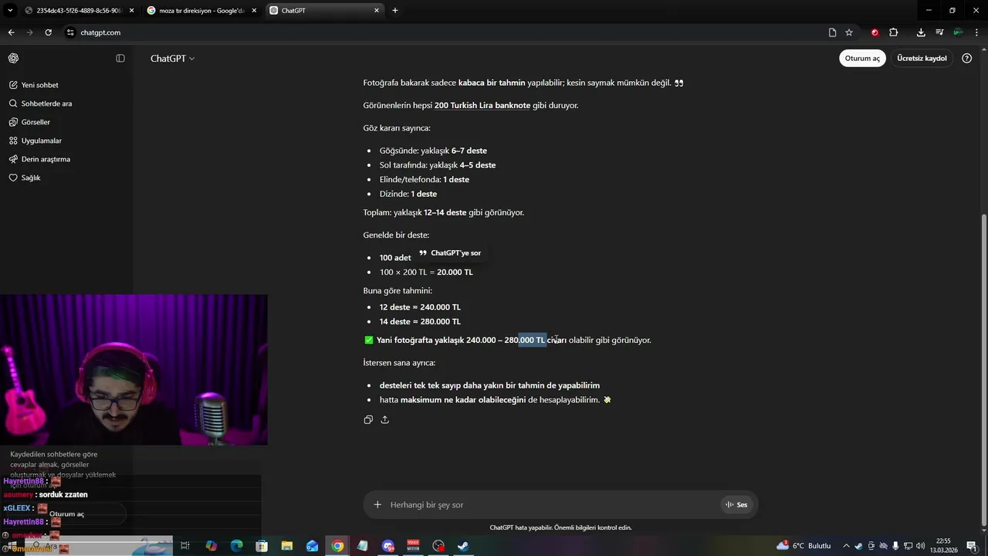The image size is (988, 556).
Task: Copy the response with the copy icon
Action: click(368, 420)
